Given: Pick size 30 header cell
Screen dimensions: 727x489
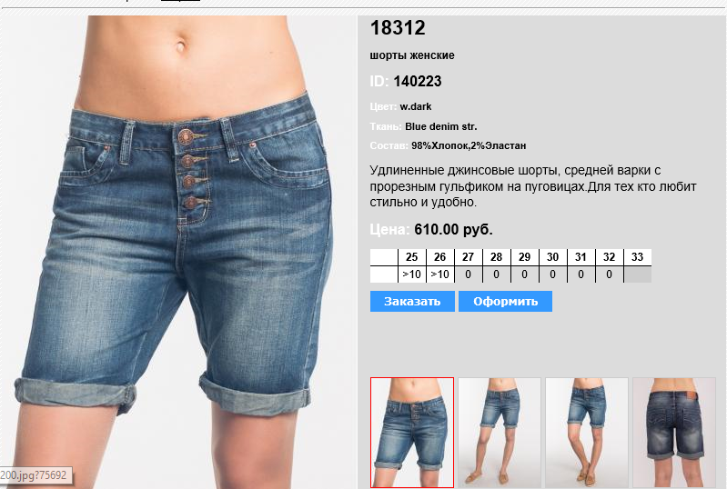Looking at the screenshot, I should (x=552, y=257).
